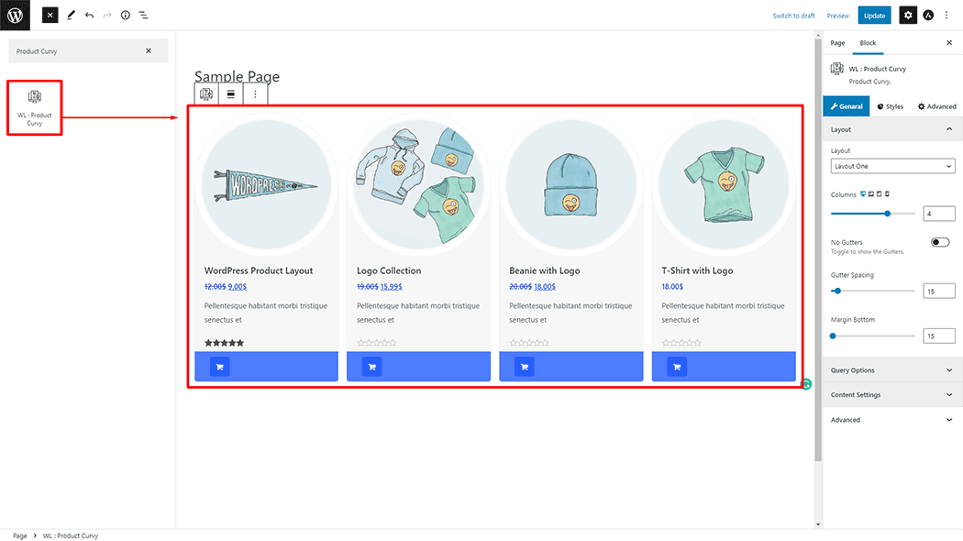Change block alignment in block toolbar
This screenshot has width=963, height=541.
(x=231, y=94)
